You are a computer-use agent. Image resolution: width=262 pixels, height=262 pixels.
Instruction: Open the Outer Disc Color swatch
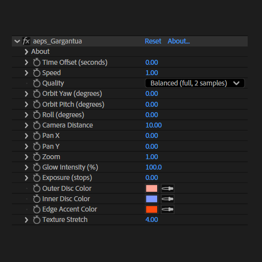152,188
